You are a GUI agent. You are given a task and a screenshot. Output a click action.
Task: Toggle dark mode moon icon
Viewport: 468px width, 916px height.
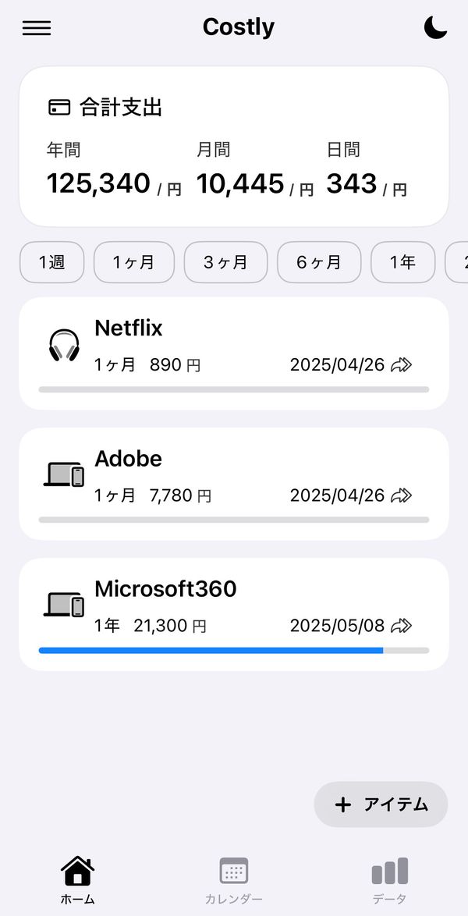pyautogui.click(x=435, y=27)
